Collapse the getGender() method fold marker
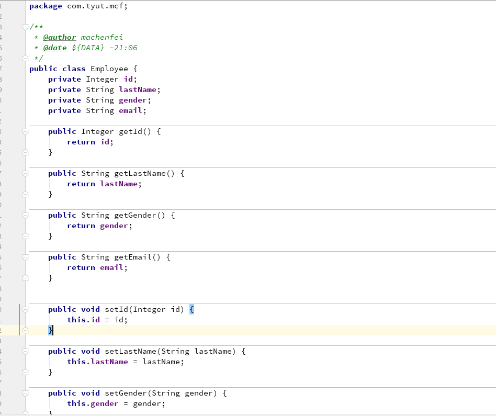496x416 pixels. click(x=25, y=216)
